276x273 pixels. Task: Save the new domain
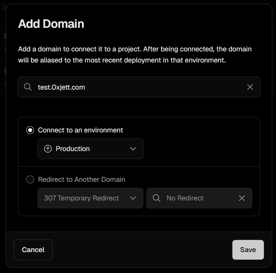[248, 250]
